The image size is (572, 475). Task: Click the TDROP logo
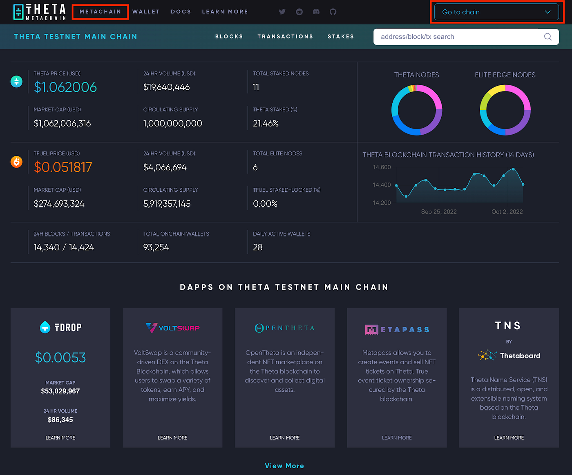pyautogui.click(x=60, y=327)
